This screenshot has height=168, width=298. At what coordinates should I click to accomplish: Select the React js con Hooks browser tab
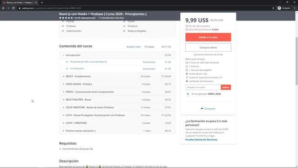[19, 3]
